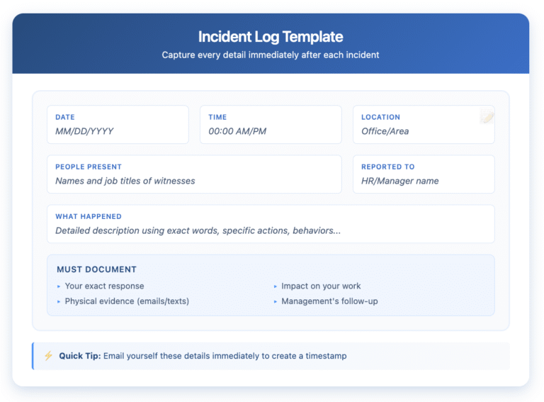The height and width of the screenshot is (402, 544).
Task: Click the DATE field label
Action: point(65,117)
